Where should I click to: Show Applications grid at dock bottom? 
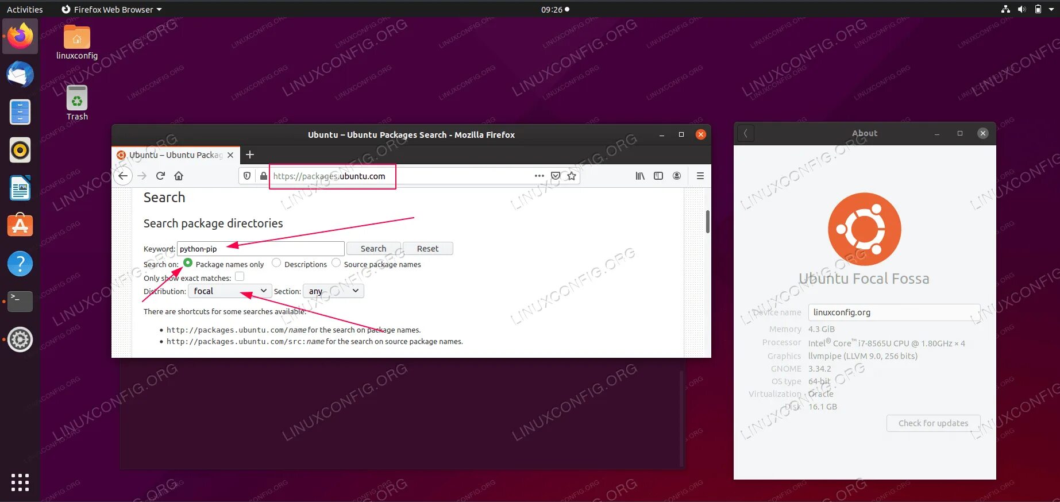pyautogui.click(x=20, y=482)
